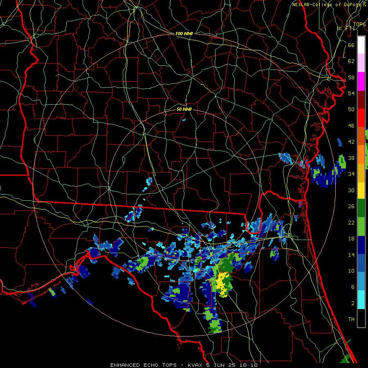Click the 54 legend value

tap(351, 93)
